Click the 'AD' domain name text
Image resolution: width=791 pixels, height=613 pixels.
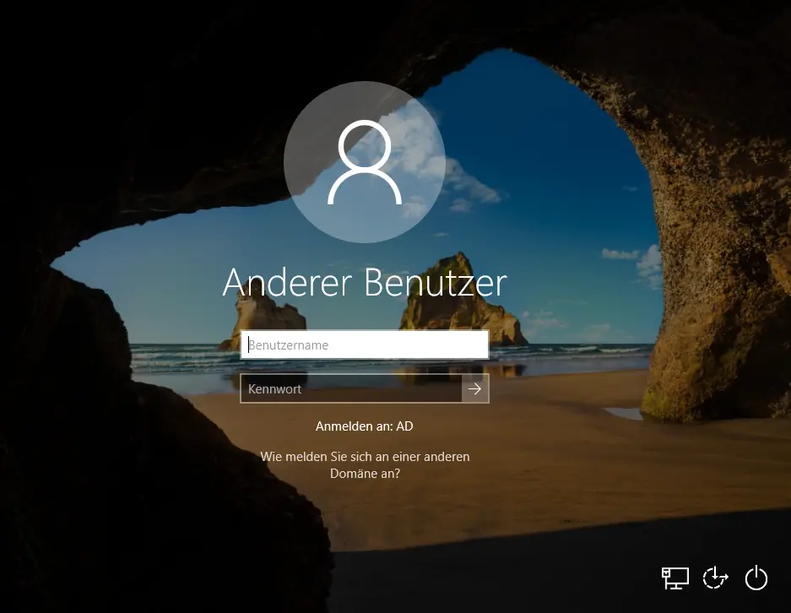404,426
